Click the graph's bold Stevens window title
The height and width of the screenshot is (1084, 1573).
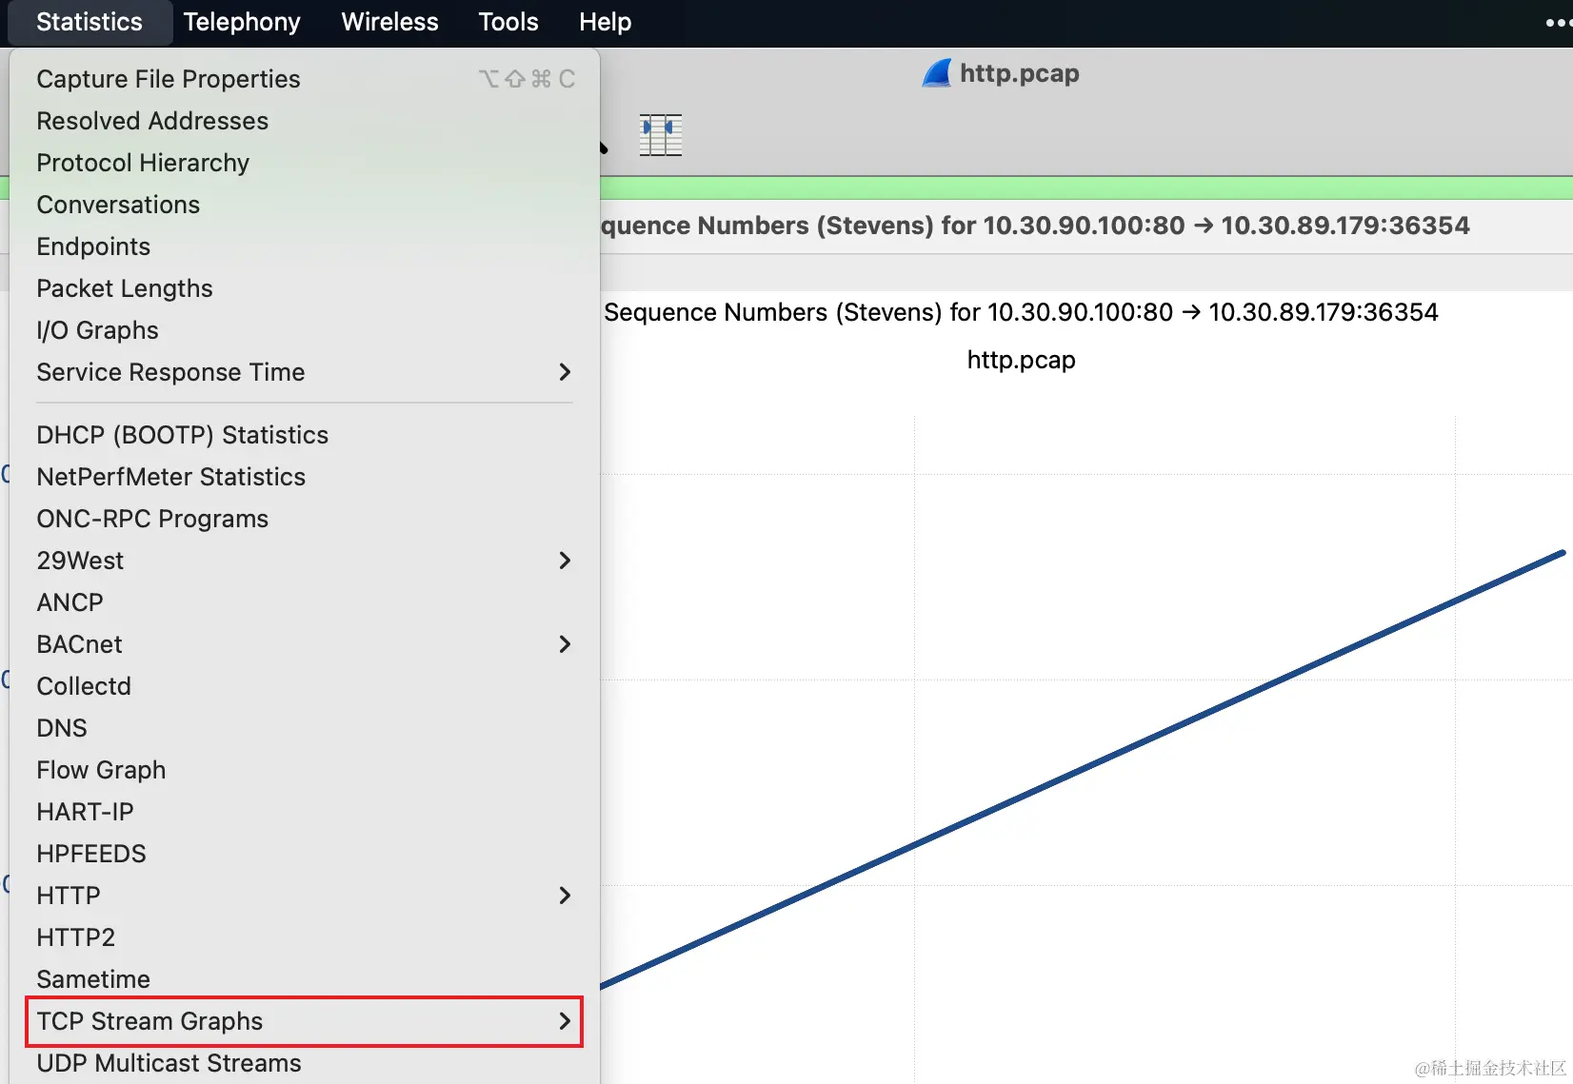point(1035,226)
